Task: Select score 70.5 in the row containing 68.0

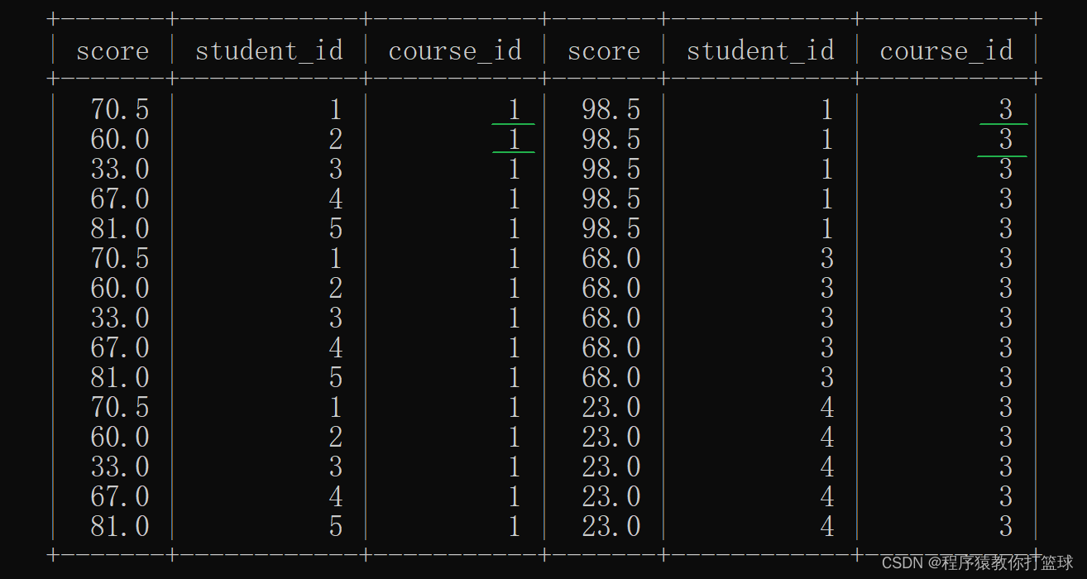Action: [120, 259]
